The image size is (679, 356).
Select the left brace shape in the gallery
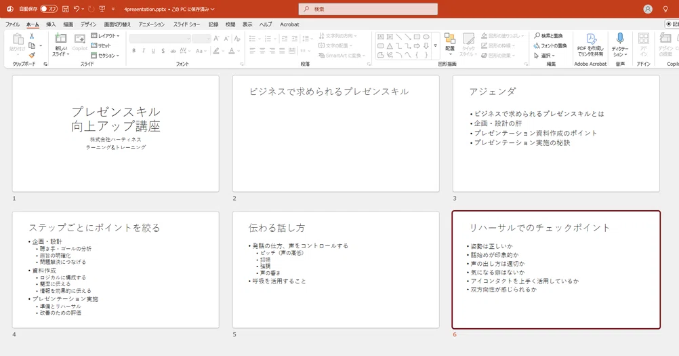click(417, 55)
